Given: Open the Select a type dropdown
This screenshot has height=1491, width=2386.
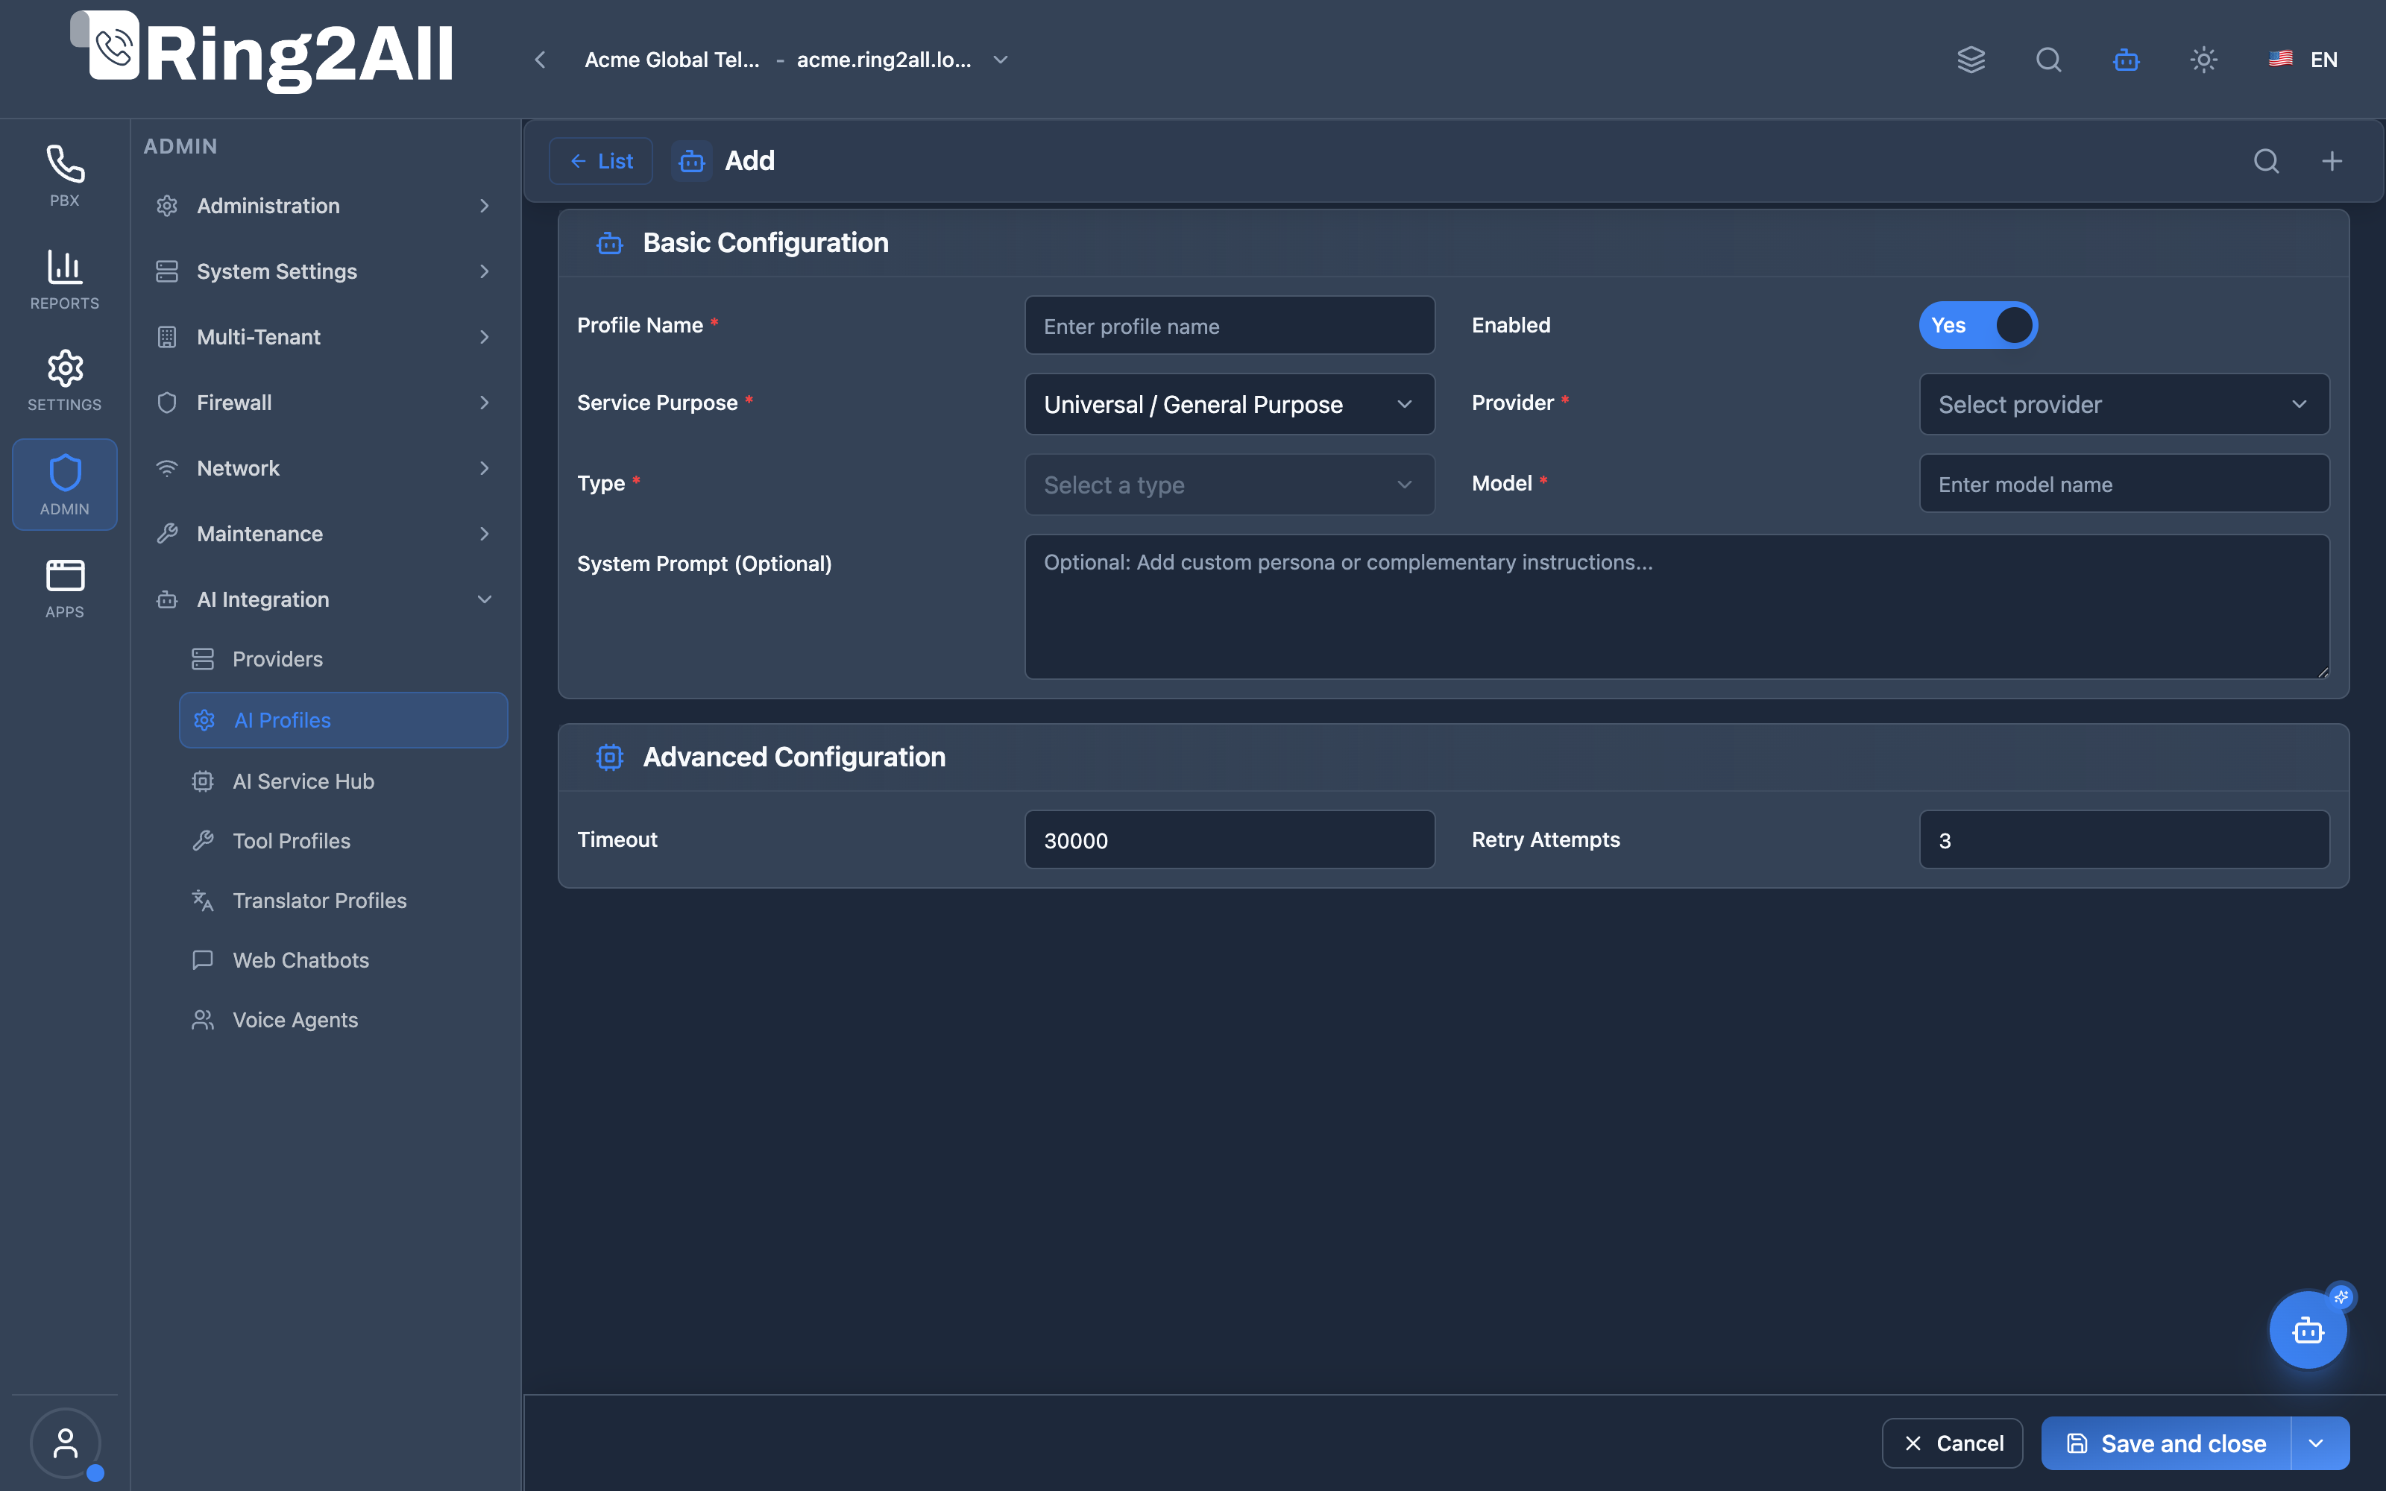Looking at the screenshot, I should [x=1230, y=484].
